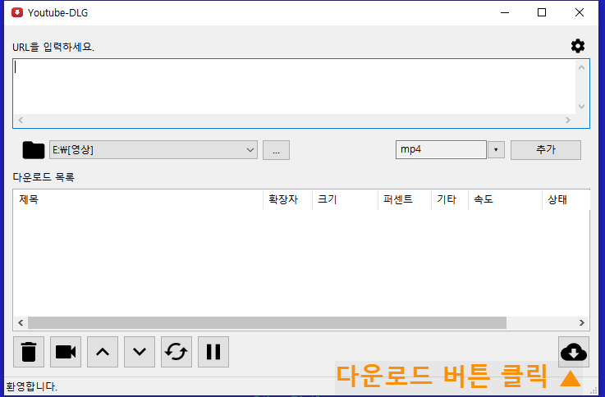Close the Youtube-DLG window
Viewport: 605px width, 397px height.
(580, 13)
